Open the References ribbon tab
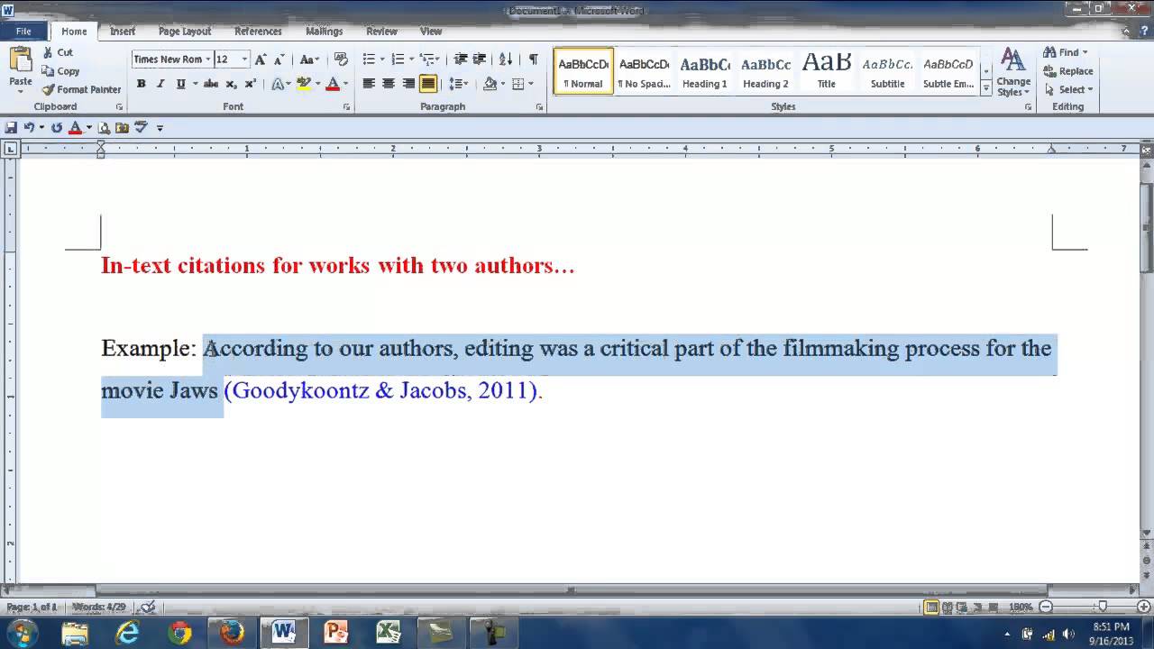 [x=258, y=32]
